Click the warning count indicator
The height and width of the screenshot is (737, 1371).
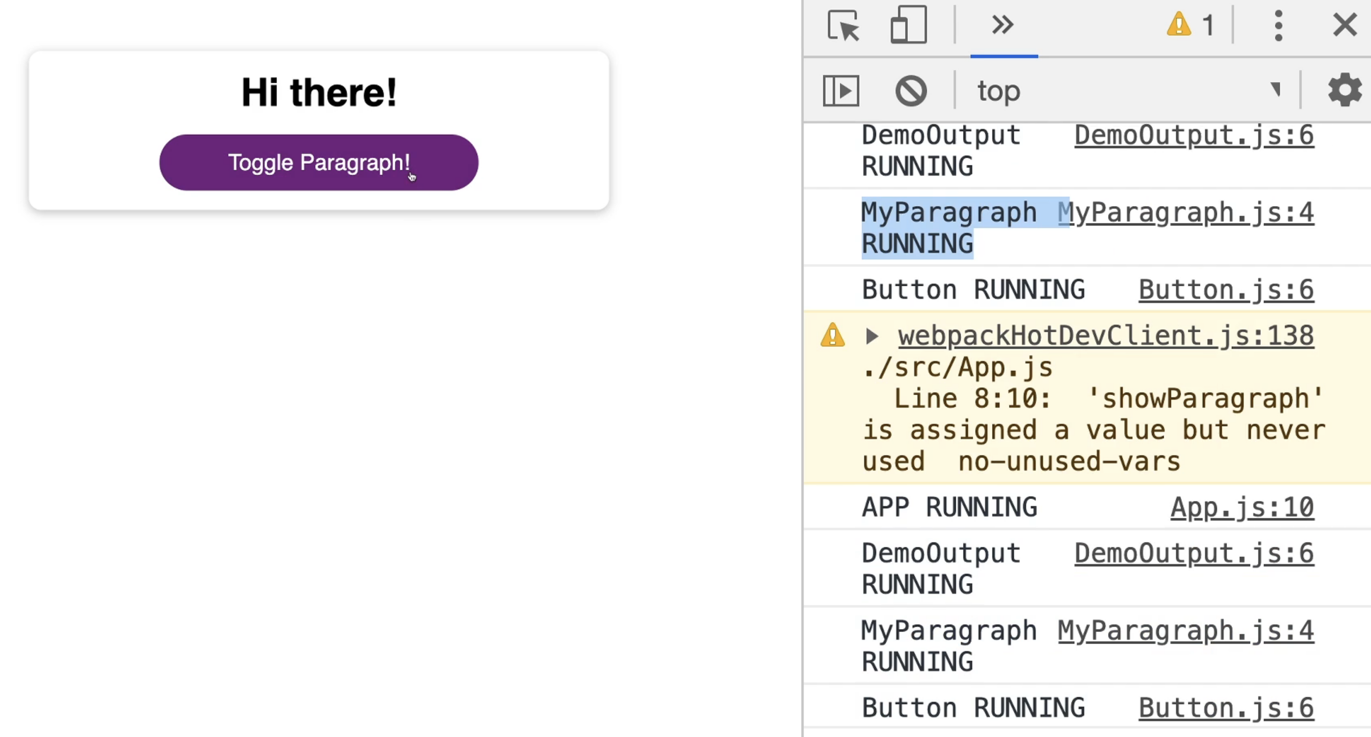[1190, 25]
